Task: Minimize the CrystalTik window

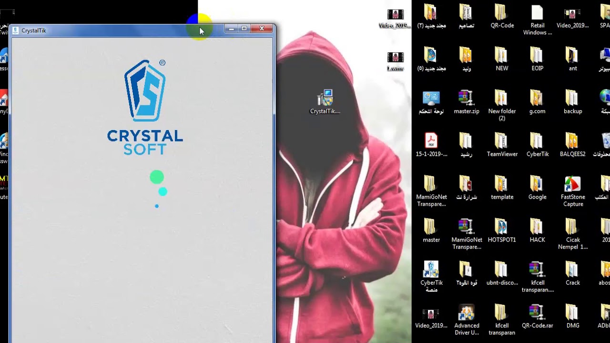Action: pos(231,29)
